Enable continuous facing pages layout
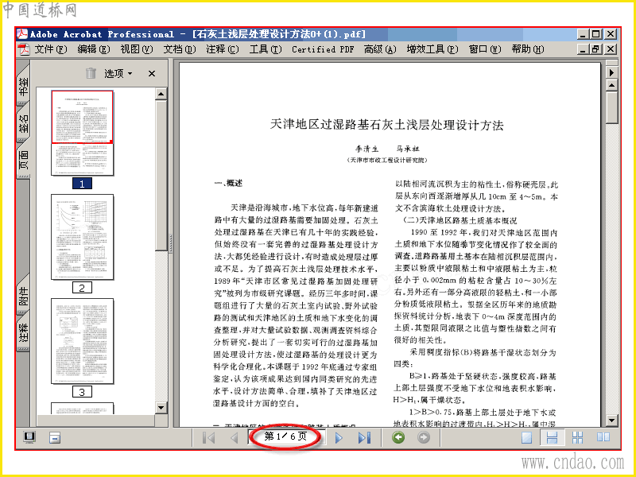The image size is (636, 477). [577, 438]
